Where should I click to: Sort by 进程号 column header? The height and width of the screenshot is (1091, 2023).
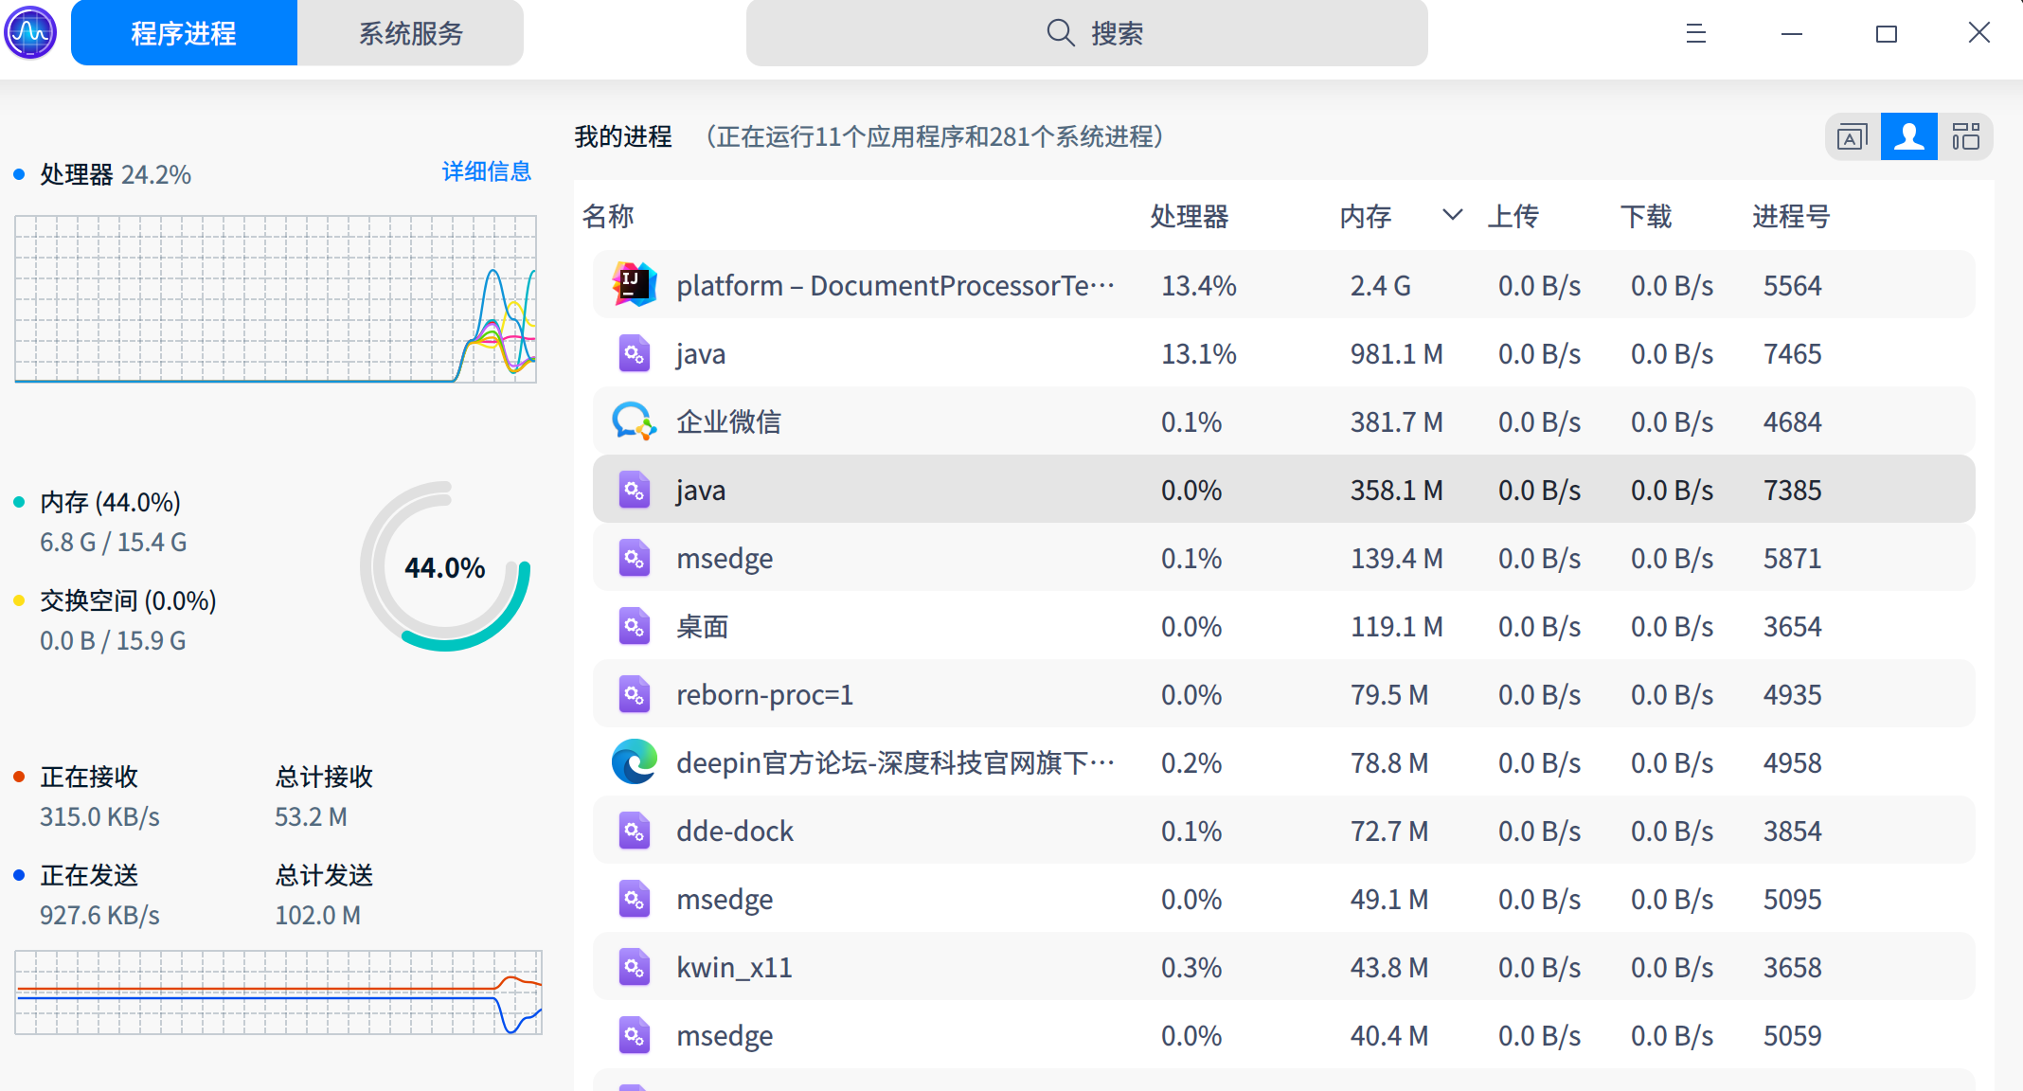pos(1790,217)
